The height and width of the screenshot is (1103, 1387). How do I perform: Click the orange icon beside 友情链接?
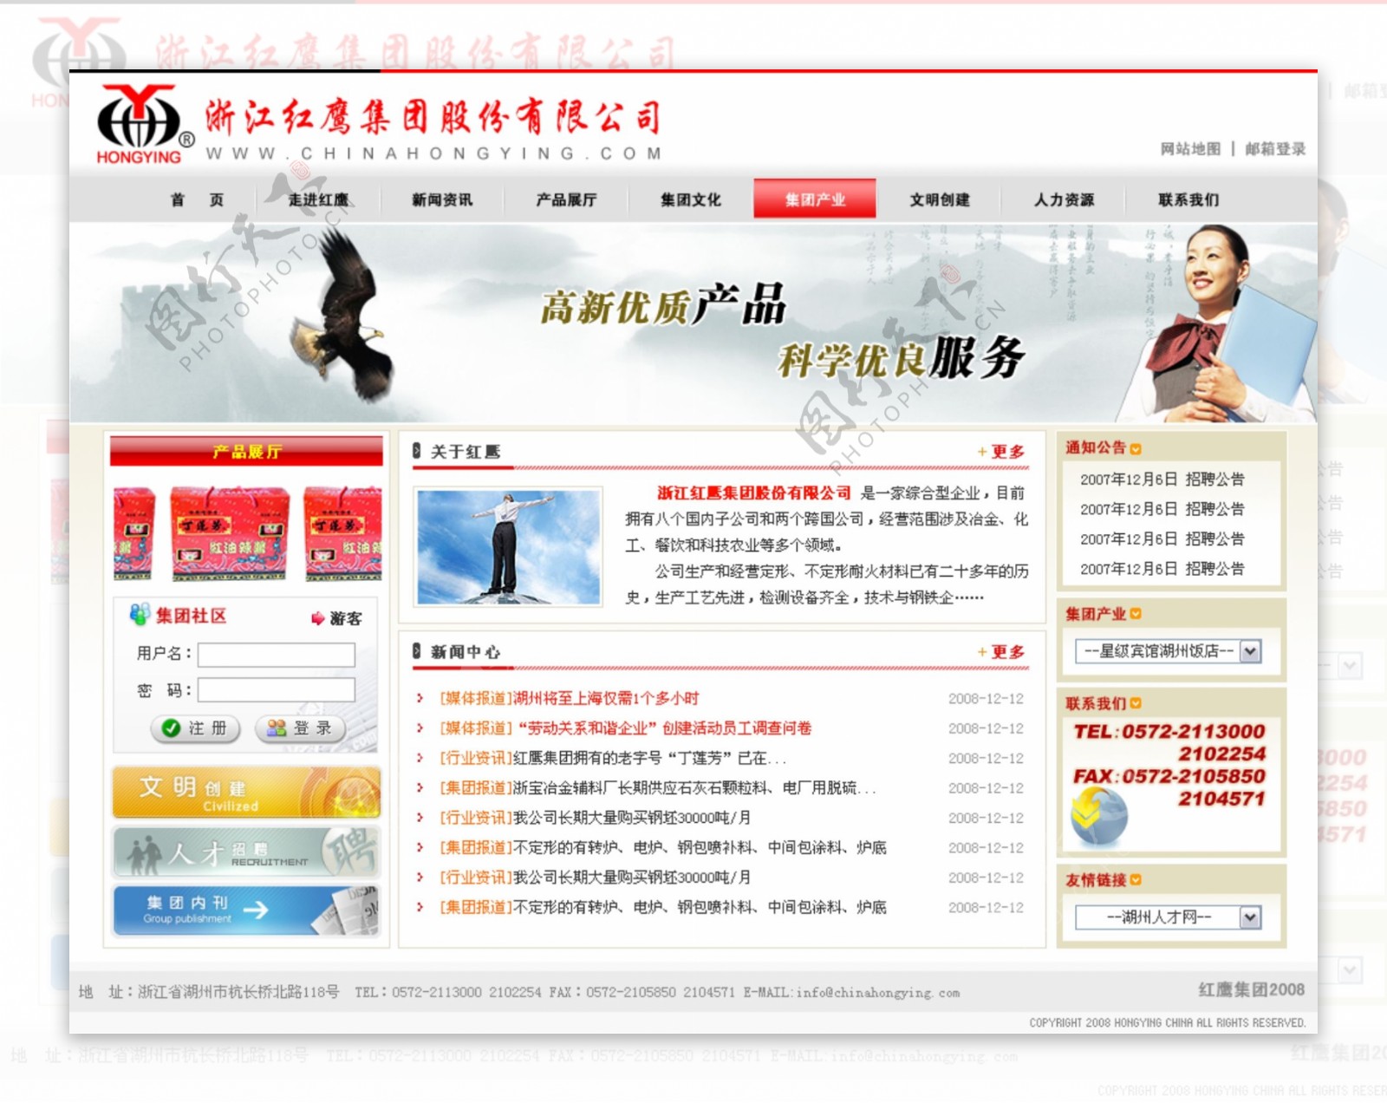1136,880
